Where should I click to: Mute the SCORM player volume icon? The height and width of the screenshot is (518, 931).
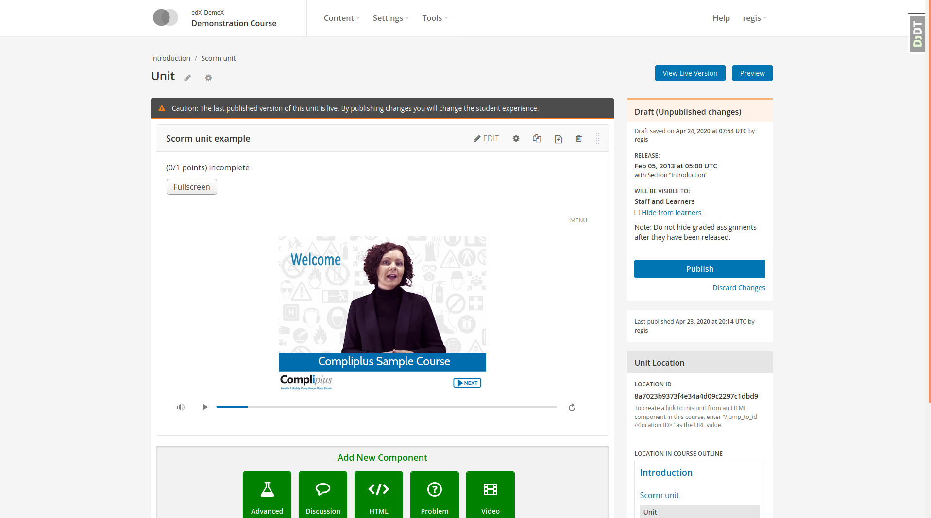coord(181,407)
